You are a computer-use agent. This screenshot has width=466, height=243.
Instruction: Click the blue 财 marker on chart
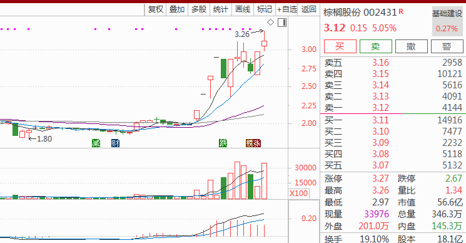click(115, 143)
